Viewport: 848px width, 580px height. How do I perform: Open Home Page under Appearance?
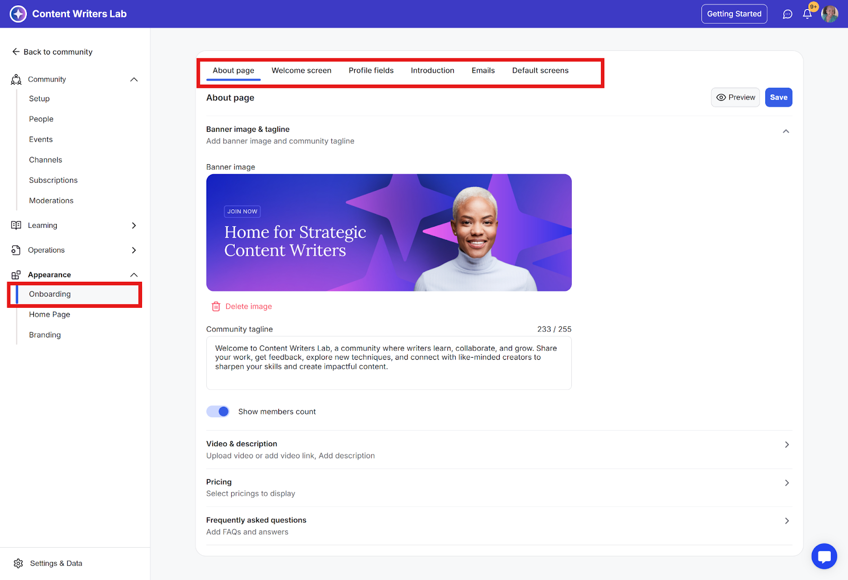pos(49,314)
